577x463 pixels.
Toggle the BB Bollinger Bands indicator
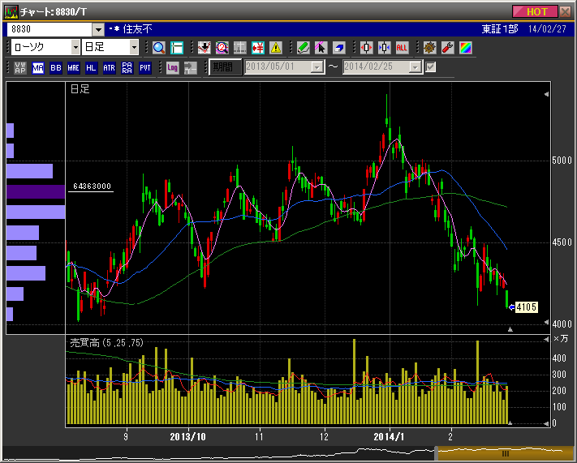pyautogui.click(x=55, y=67)
